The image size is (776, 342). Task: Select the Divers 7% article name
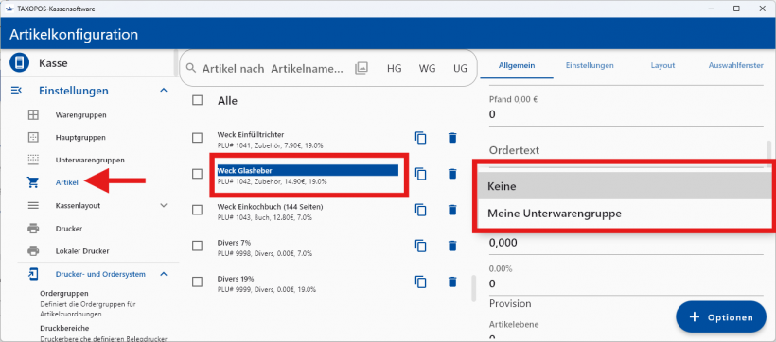click(234, 242)
